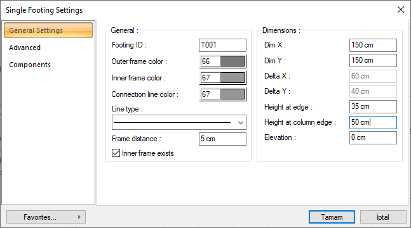Pick the Connection line color swatch

pos(232,94)
